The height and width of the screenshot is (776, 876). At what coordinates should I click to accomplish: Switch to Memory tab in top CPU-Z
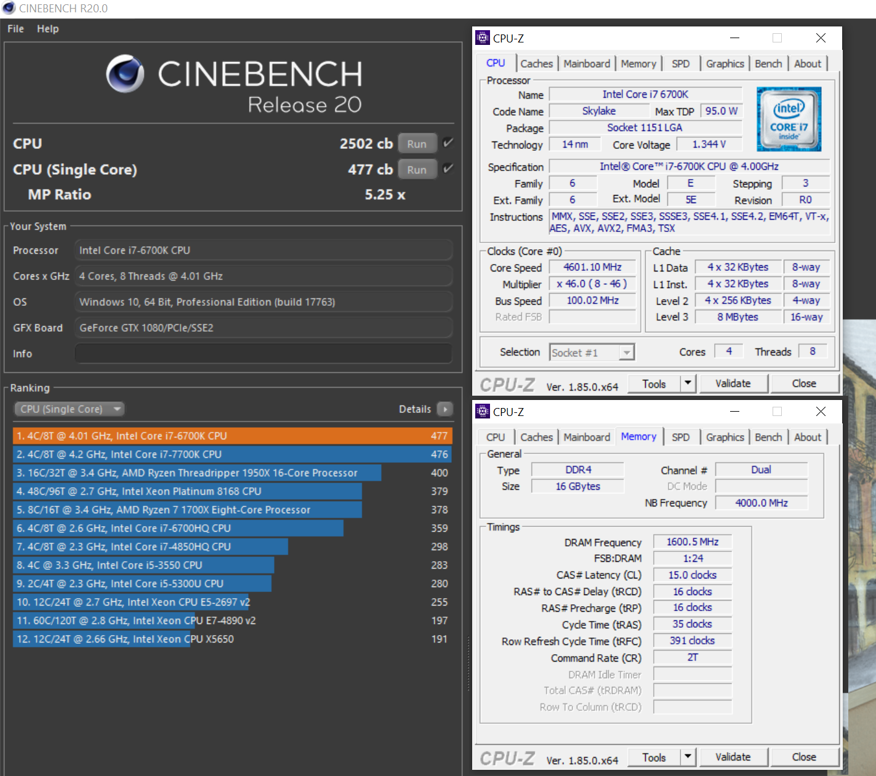point(638,64)
